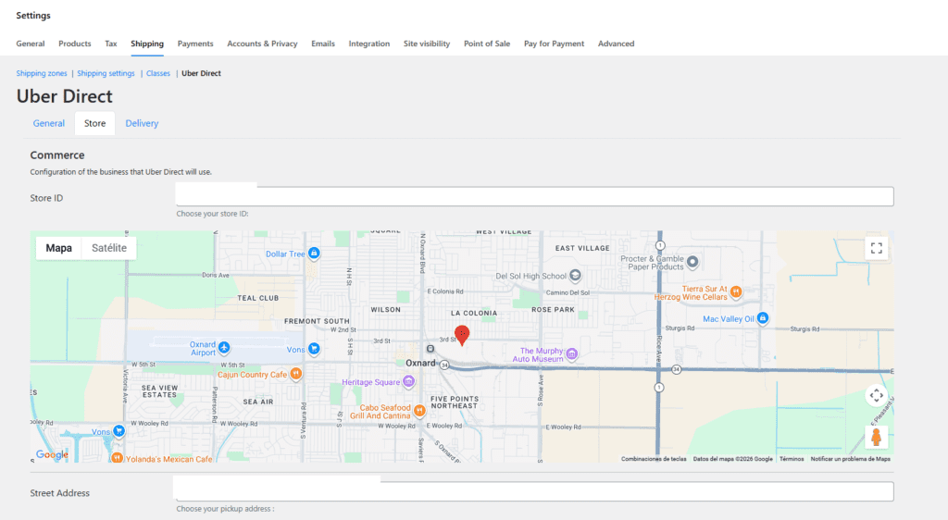Open the Point of Sale tab
This screenshot has width=948, height=520.
point(487,43)
